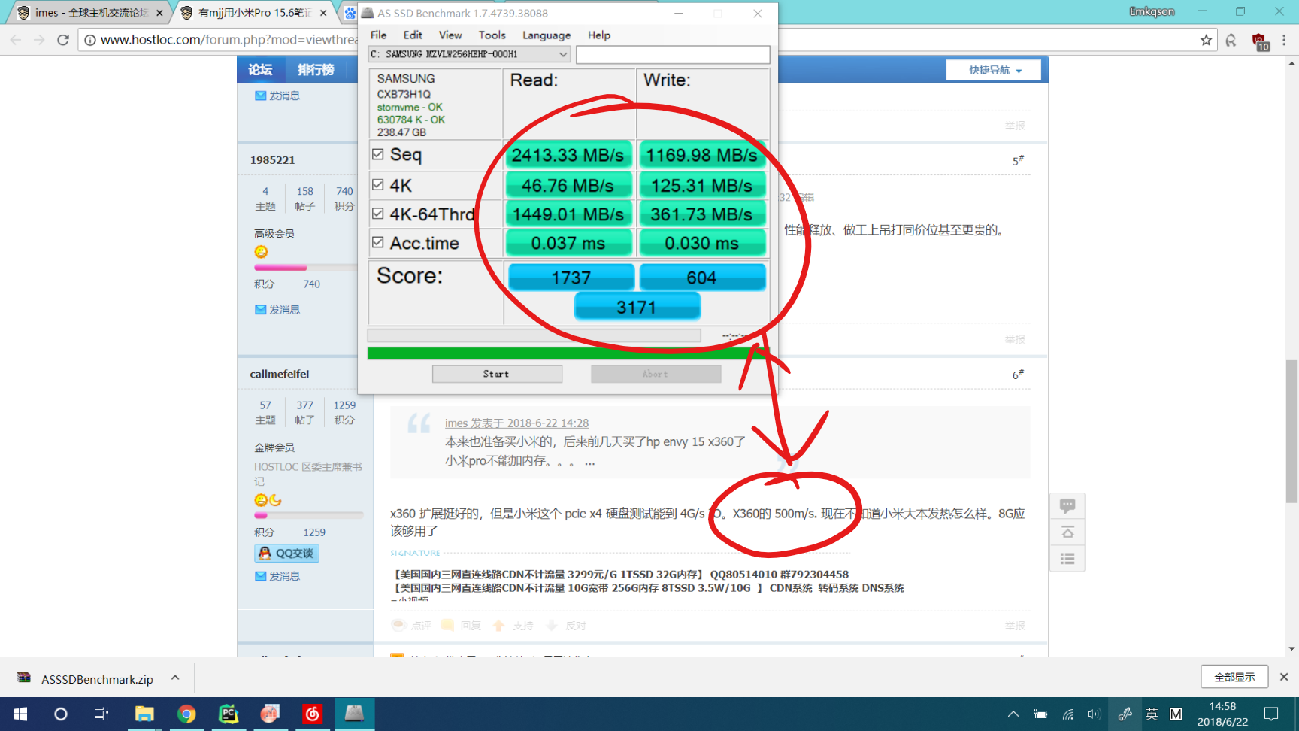
Task: Toggle the 4K-64Thrd benchmark checkbox
Action: tap(378, 214)
